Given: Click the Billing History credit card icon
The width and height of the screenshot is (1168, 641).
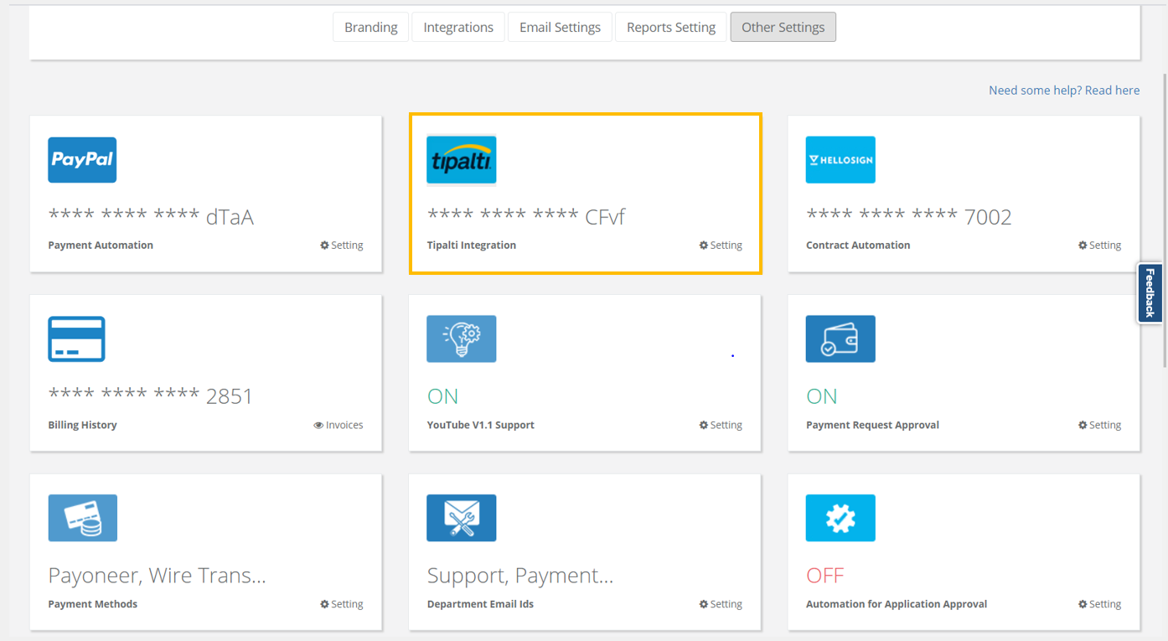Looking at the screenshot, I should [76, 339].
